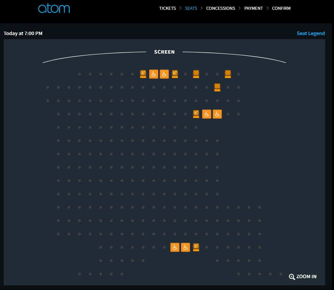
Task: Go back to the Tickets step
Action: pyautogui.click(x=168, y=8)
